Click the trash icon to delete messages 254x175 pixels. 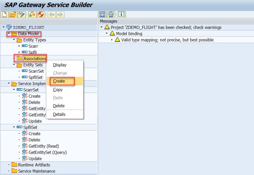tap(111, 15)
